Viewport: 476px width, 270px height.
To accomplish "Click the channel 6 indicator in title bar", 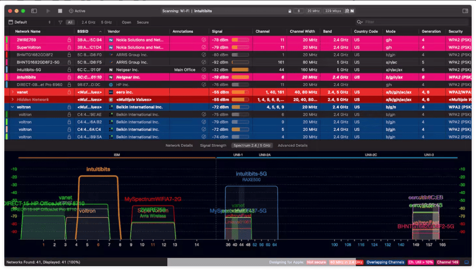I will click(299, 11).
